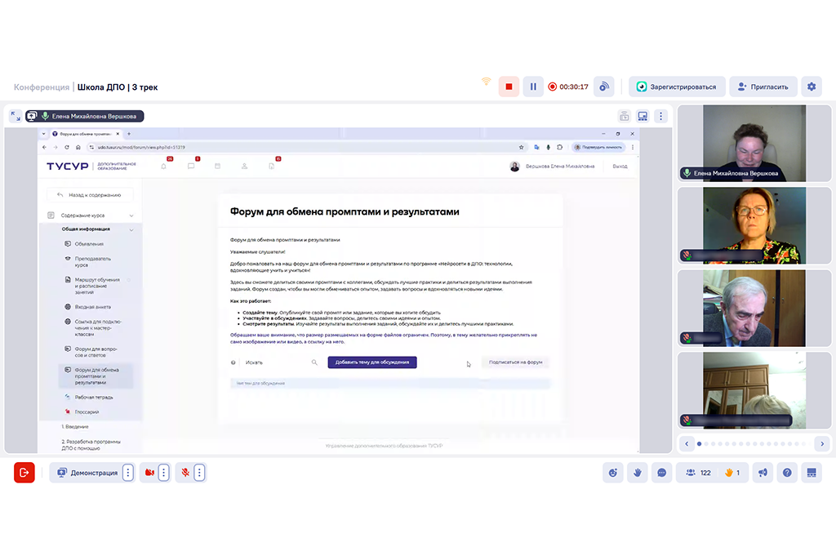Raise your hand
The image size is (836, 560).
[638, 473]
